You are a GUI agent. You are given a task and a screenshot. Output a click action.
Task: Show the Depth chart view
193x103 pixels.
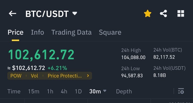[x=124, y=91]
